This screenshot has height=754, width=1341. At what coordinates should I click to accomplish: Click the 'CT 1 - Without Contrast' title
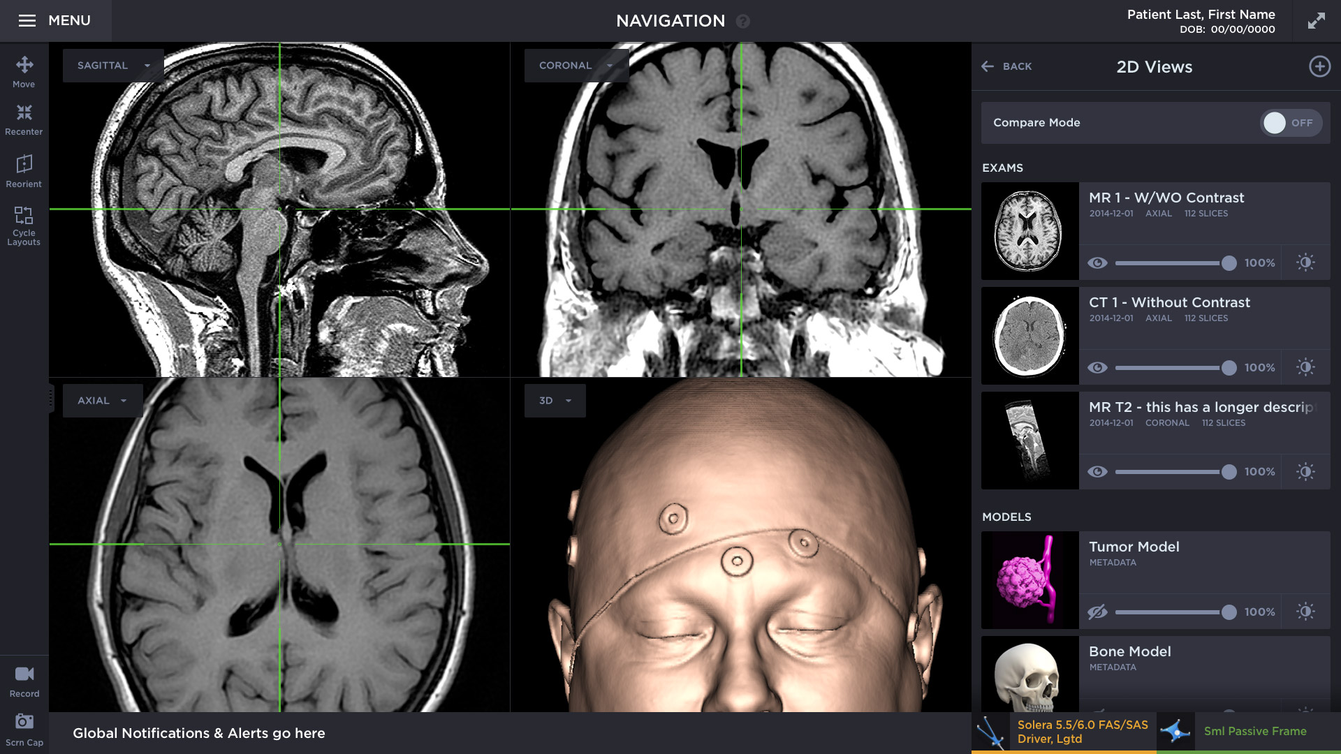[1169, 303]
